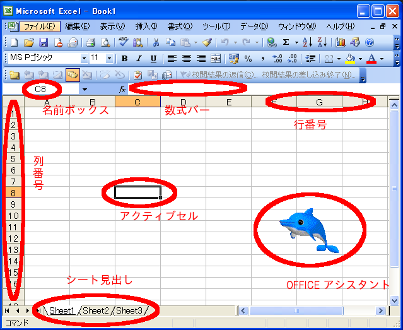This screenshot has height=330, width=403.
Task: Click the Save floppy disk icon
Action: click(x=44, y=42)
